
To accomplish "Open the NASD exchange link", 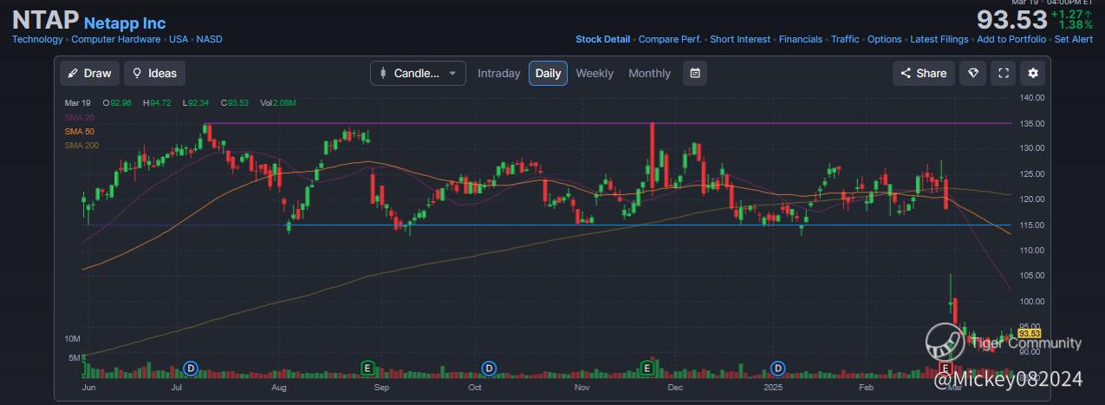I will 209,39.
